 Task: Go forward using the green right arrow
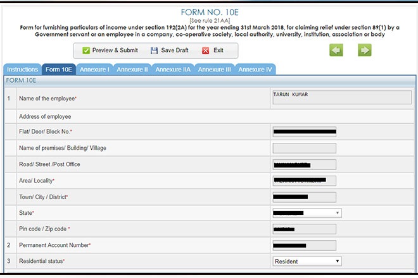pyautogui.click(x=364, y=51)
